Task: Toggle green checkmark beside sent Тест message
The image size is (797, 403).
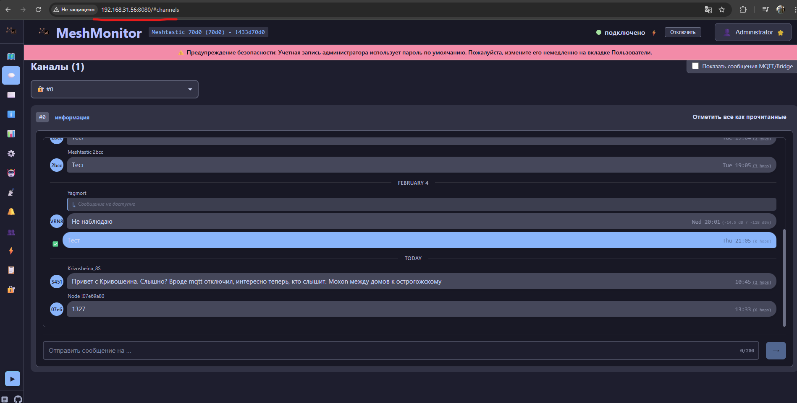Action: click(x=55, y=244)
